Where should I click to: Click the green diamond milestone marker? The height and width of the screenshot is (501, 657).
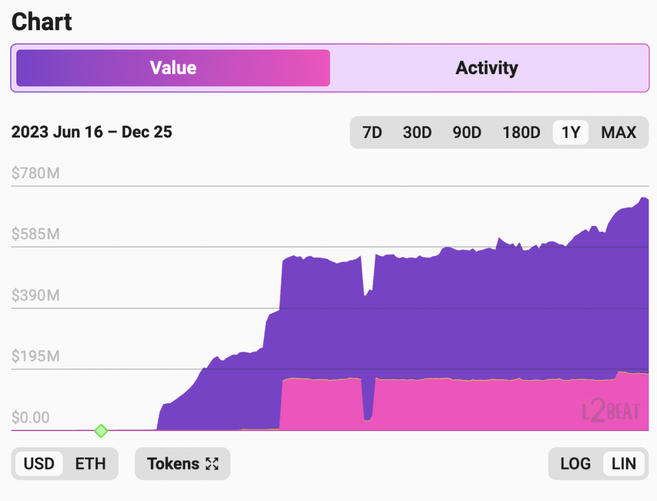coord(101,430)
